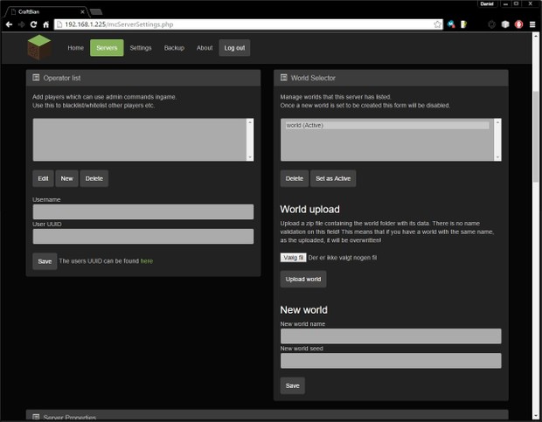This screenshot has width=542, height=422.
Task: Click New in the Operator list
Action: [x=67, y=178]
